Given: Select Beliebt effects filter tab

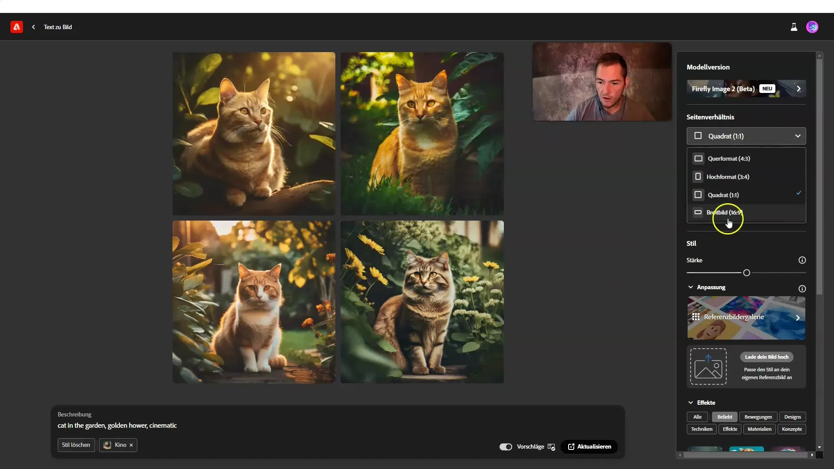Looking at the screenshot, I should (725, 416).
